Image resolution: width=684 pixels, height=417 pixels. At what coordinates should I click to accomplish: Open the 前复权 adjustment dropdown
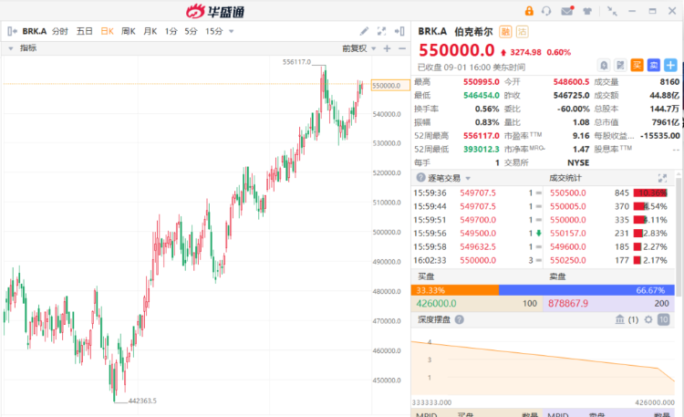click(357, 47)
